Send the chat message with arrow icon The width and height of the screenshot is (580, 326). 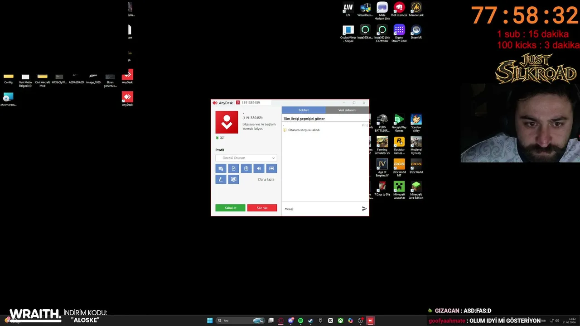[364, 209]
